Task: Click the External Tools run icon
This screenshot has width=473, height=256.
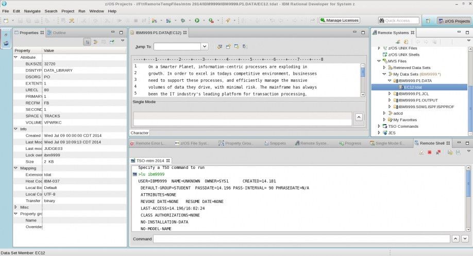Action: click(211, 21)
